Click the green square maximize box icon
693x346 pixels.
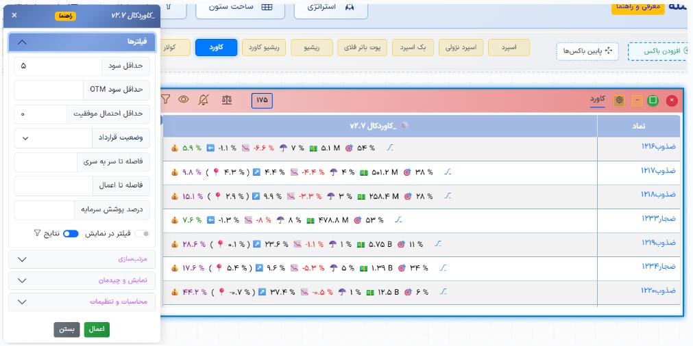click(653, 101)
